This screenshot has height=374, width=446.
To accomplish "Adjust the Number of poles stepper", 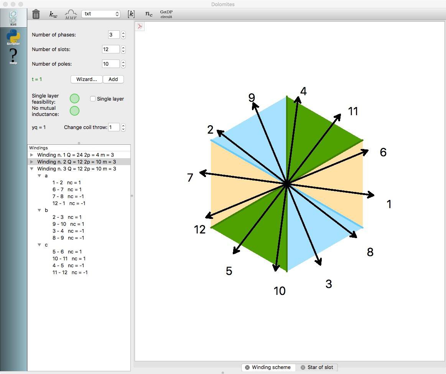I will click(x=123, y=64).
